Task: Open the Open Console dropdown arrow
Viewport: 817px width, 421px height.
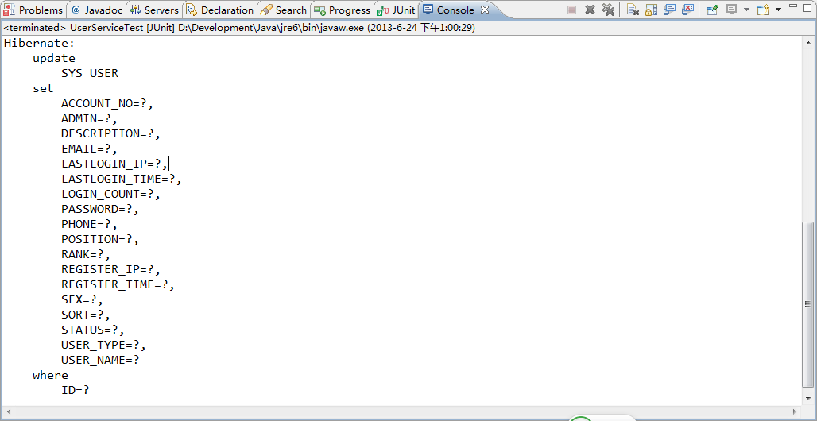Action: tap(778, 10)
